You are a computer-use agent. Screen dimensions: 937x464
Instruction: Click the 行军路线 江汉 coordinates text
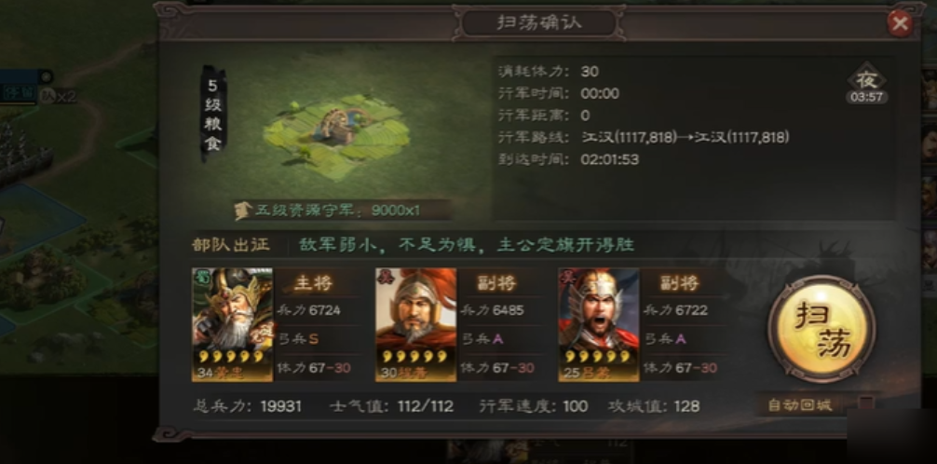click(x=685, y=138)
